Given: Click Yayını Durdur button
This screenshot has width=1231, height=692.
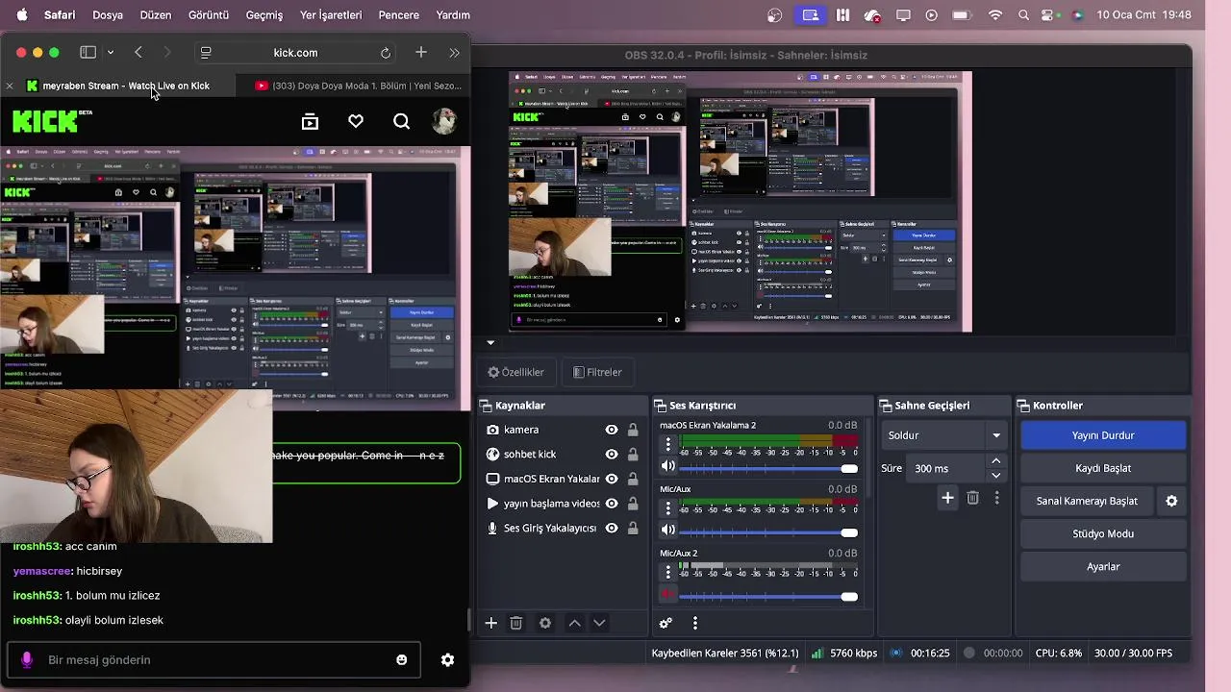Looking at the screenshot, I should pos(1103,435).
